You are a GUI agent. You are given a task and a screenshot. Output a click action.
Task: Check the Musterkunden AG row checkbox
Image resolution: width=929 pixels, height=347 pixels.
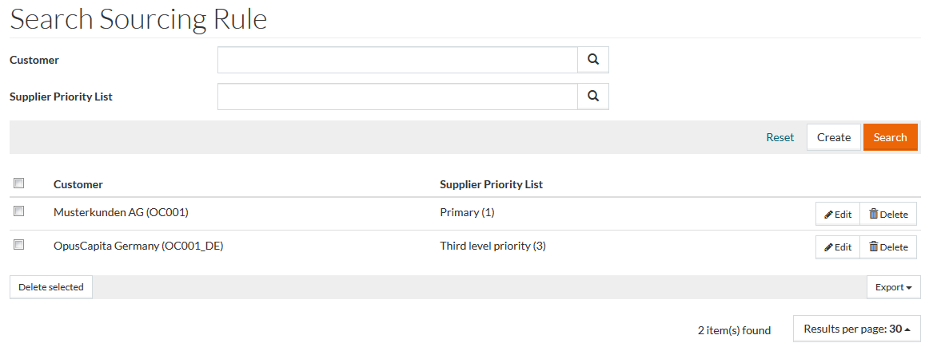point(19,211)
